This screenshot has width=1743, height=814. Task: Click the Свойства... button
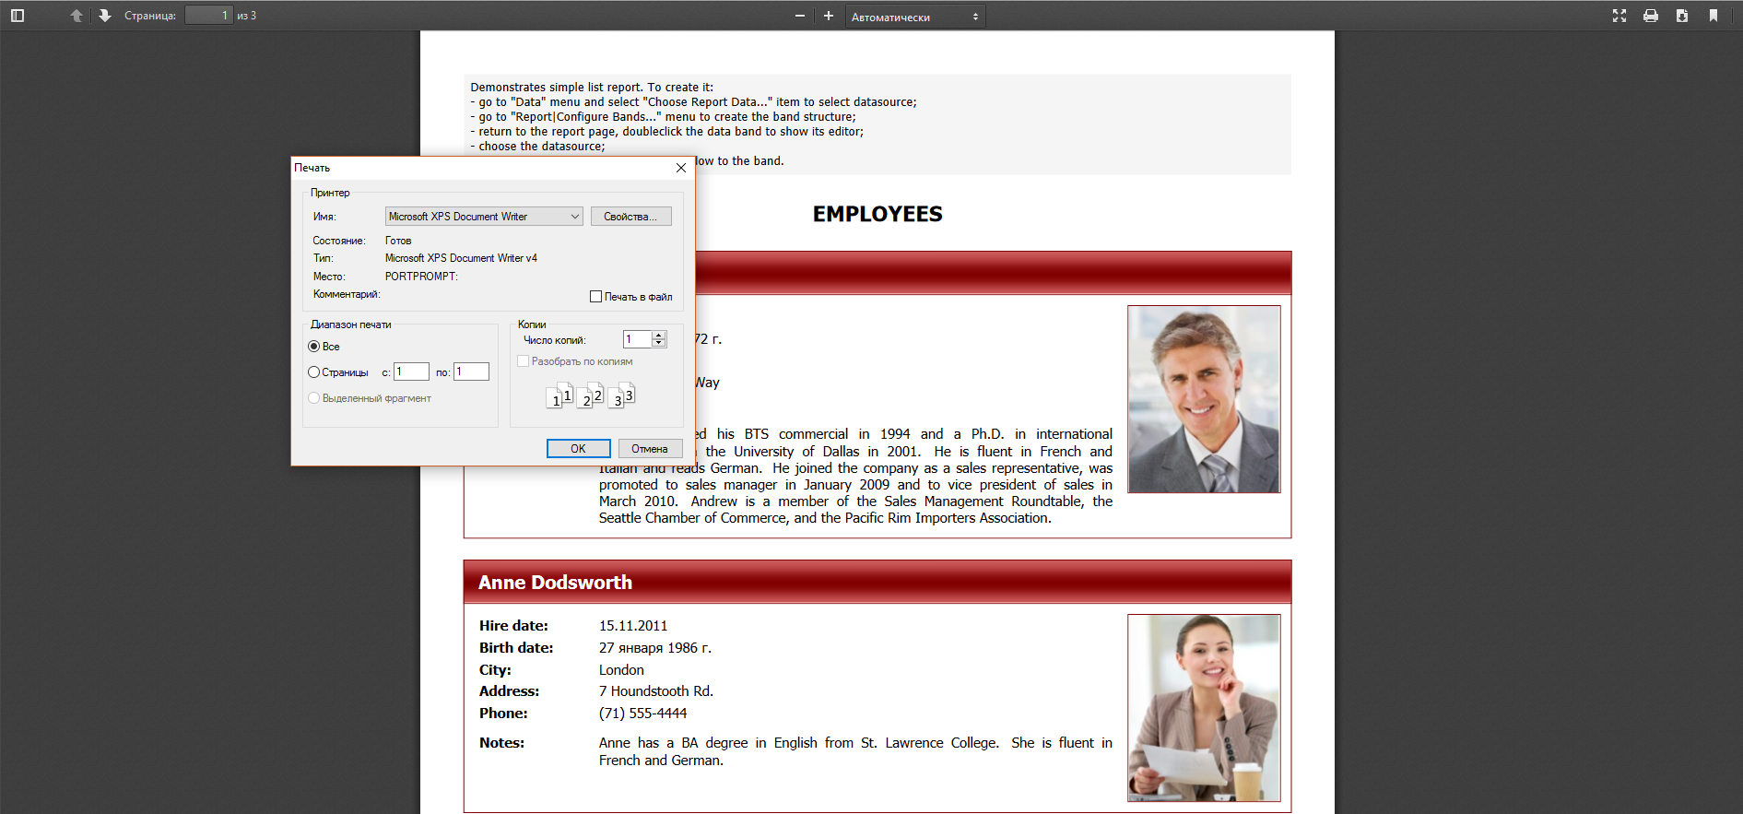tap(630, 217)
